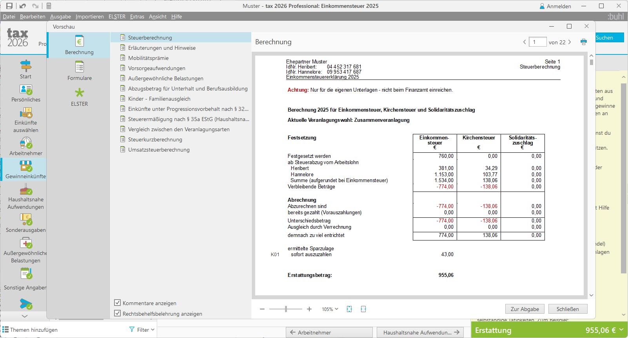Open the Hilfe menu
The width and height of the screenshot is (628, 338).
pyautogui.click(x=176, y=16)
